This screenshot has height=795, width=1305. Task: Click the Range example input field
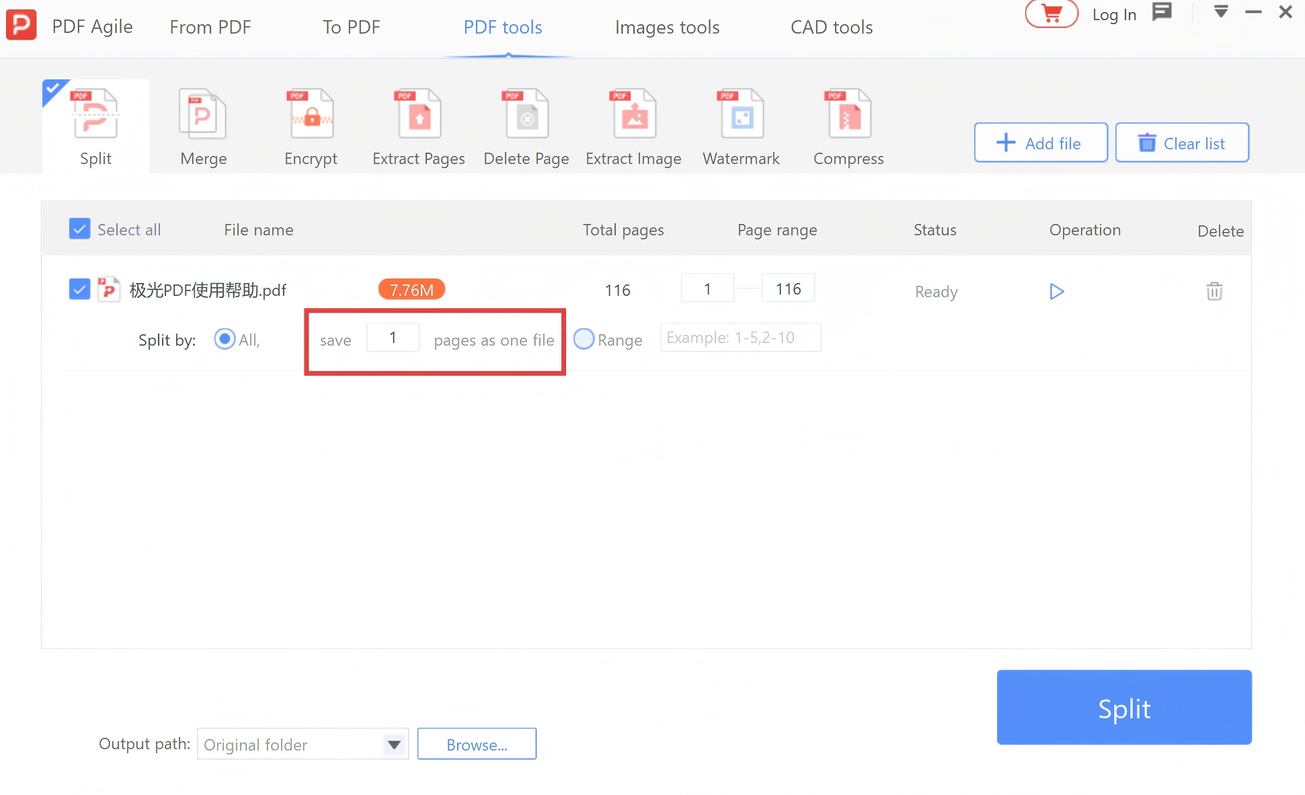coord(741,337)
